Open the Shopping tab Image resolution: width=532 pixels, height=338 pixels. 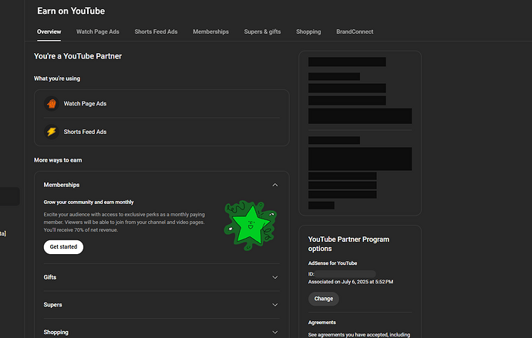click(308, 32)
